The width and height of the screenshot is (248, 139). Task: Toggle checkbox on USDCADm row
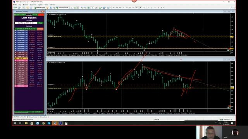point(15,32)
